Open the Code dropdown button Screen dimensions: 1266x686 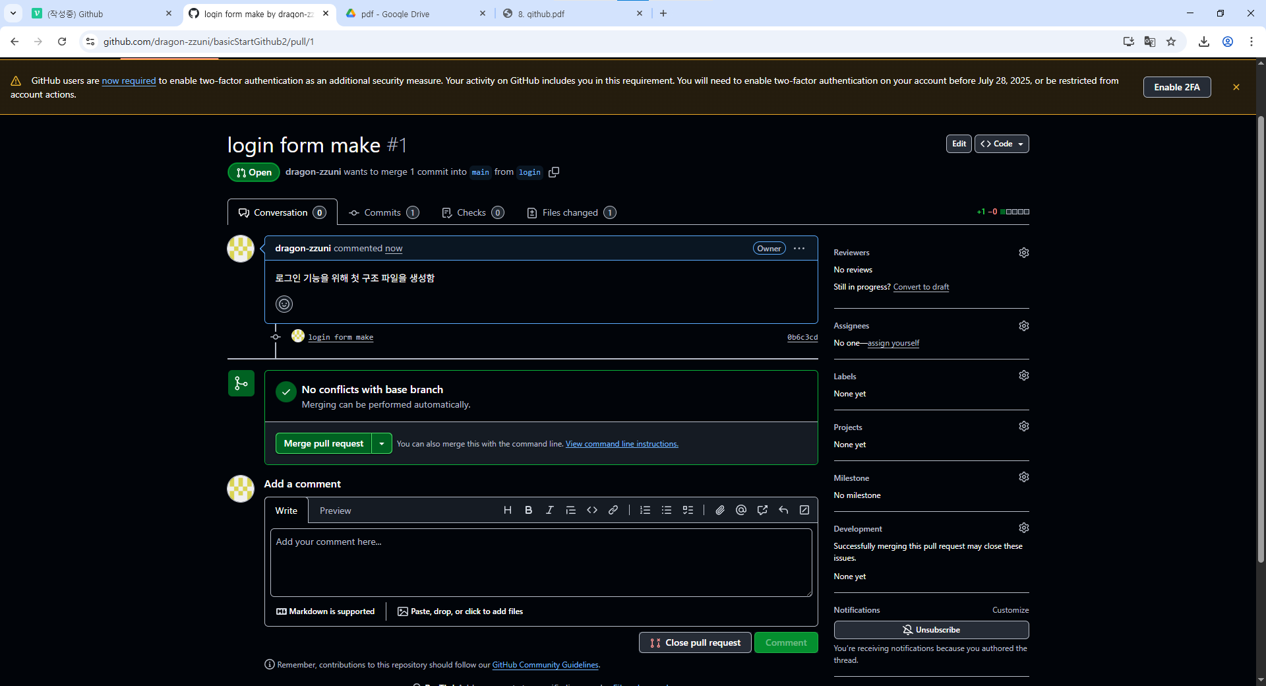[1002, 144]
